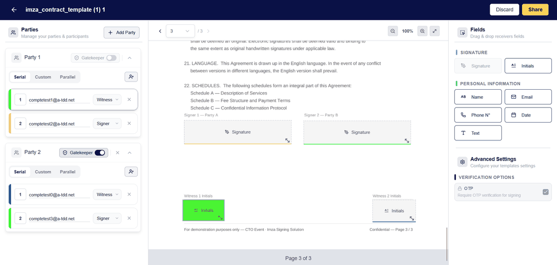Click order number 1 box in Party 2

click(x=20, y=194)
